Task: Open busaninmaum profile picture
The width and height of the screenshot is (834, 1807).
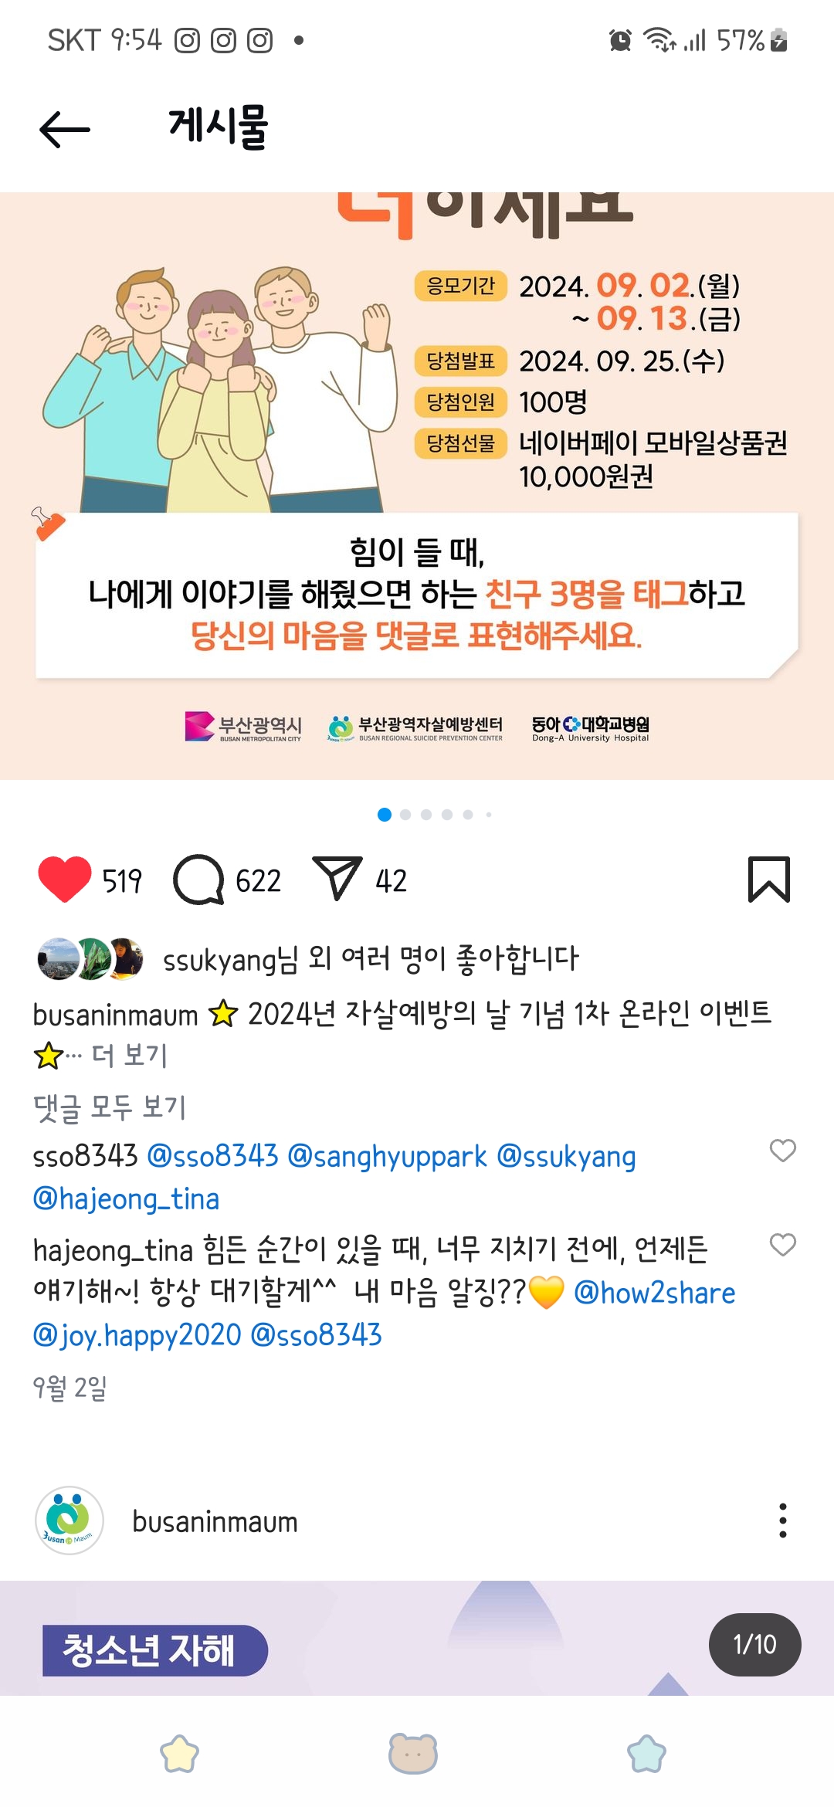Action: [x=69, y=1521]
